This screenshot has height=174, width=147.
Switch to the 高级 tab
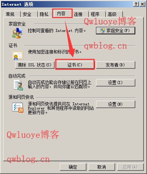click(114, 14)
